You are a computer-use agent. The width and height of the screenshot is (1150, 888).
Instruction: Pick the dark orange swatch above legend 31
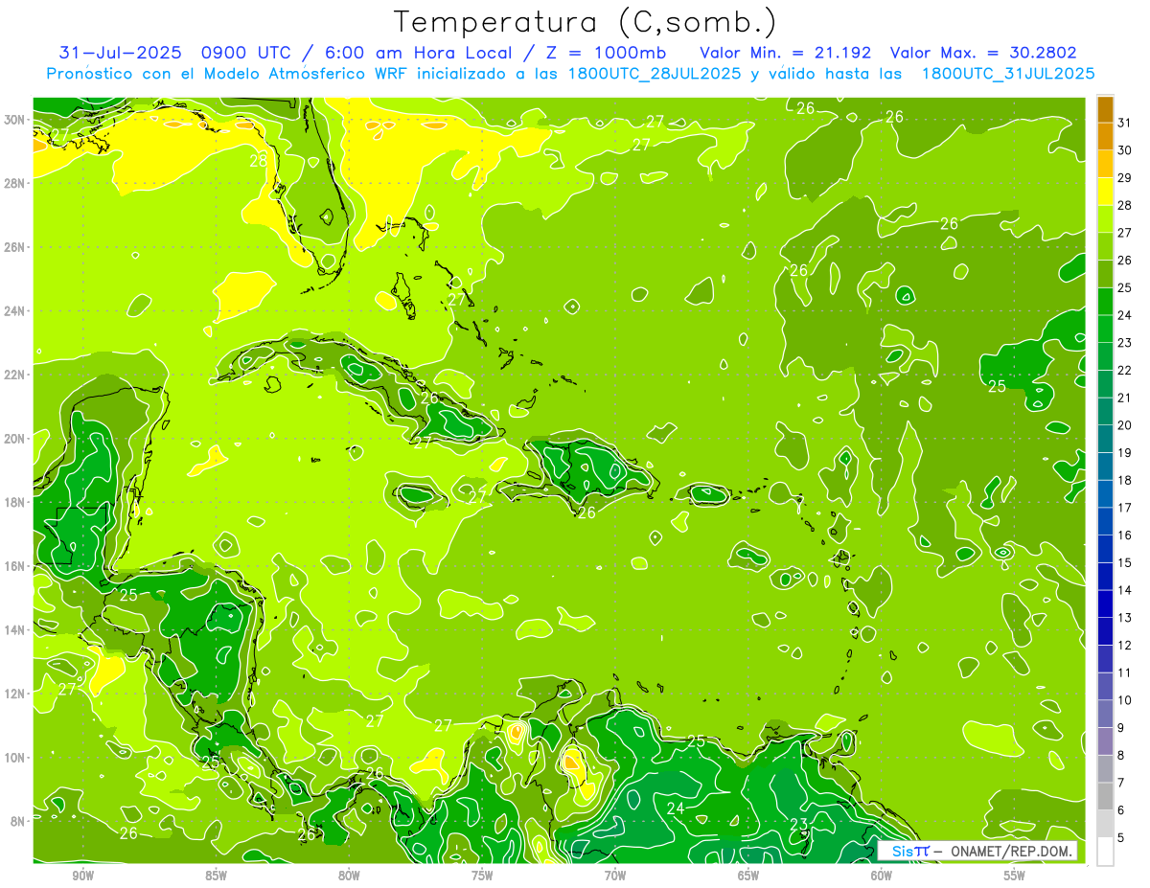pyautogui.click(x=1105, y=108)
